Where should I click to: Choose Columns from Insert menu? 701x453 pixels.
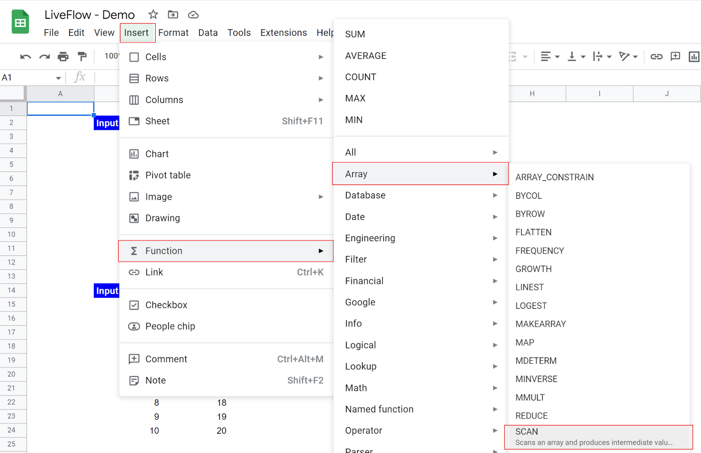pos(226,100)
